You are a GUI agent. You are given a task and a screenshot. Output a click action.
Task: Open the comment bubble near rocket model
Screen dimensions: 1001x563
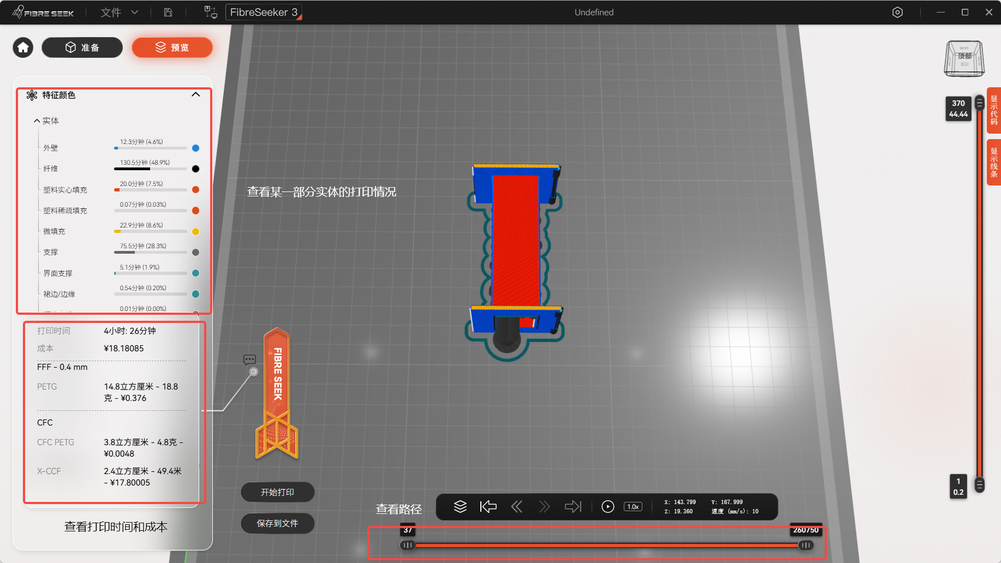(x=249, y=360)
